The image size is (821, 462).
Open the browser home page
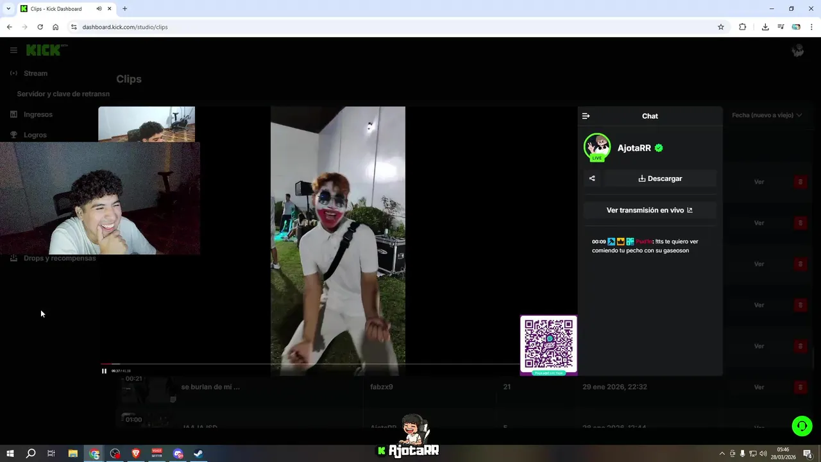coord(55,27)
